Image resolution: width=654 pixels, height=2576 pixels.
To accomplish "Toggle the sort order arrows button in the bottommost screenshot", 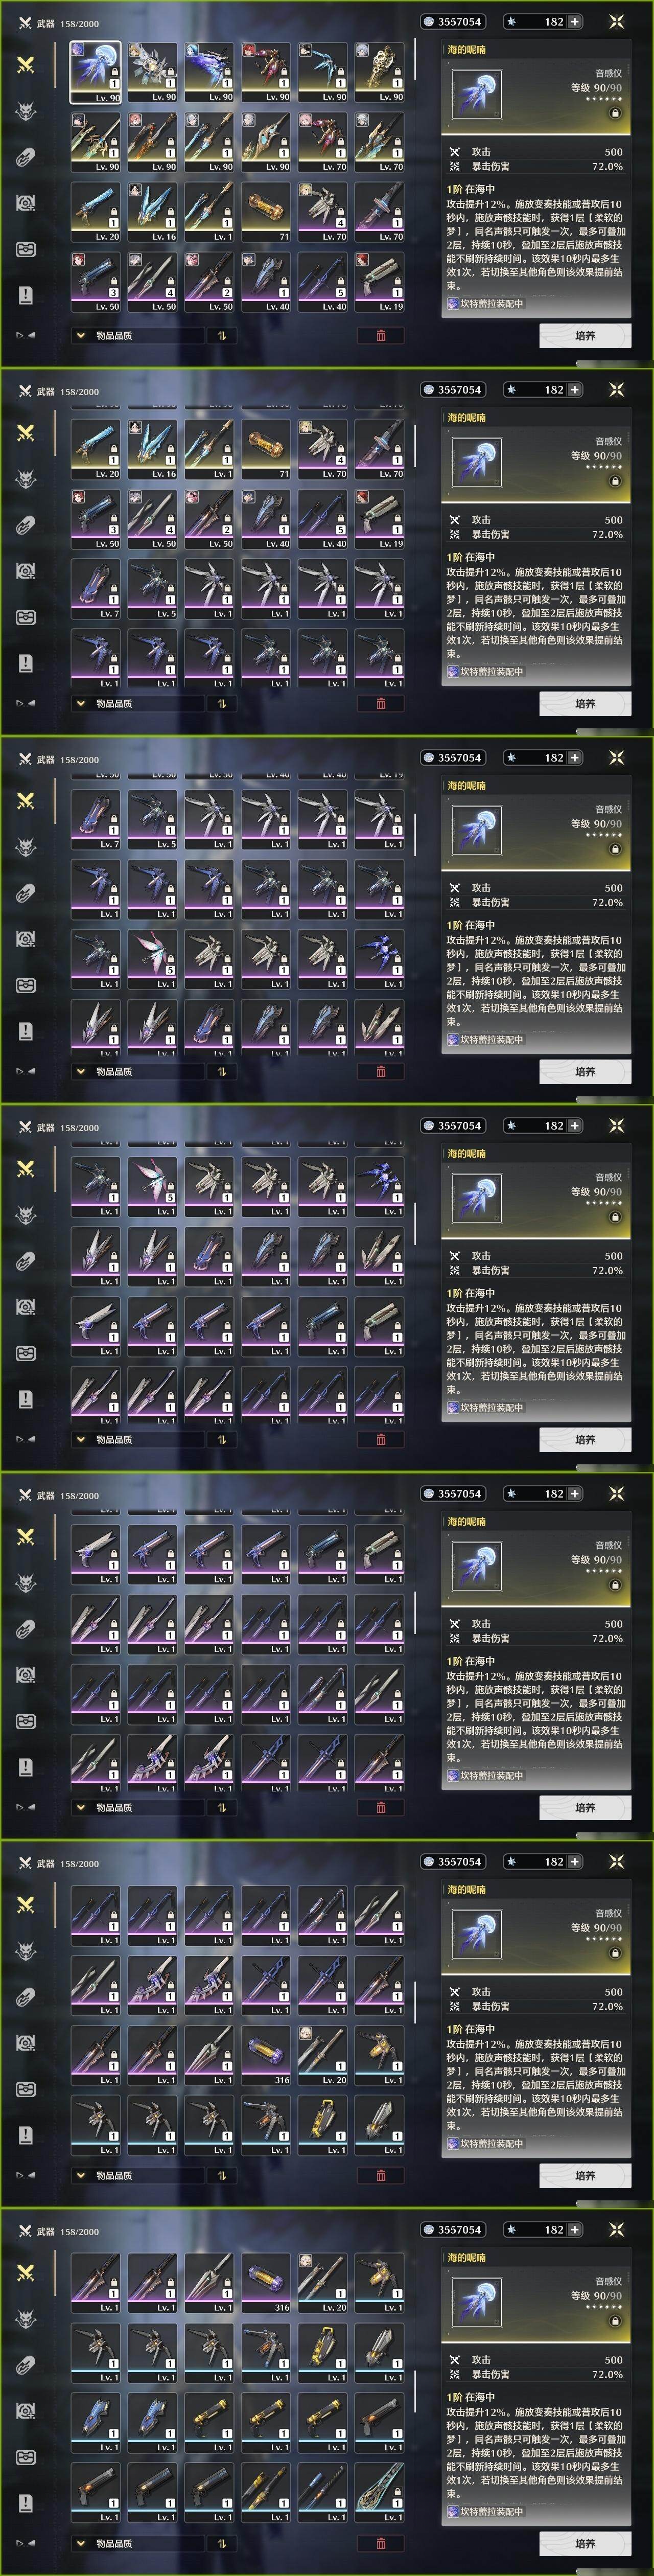I will click(222, 2544).
